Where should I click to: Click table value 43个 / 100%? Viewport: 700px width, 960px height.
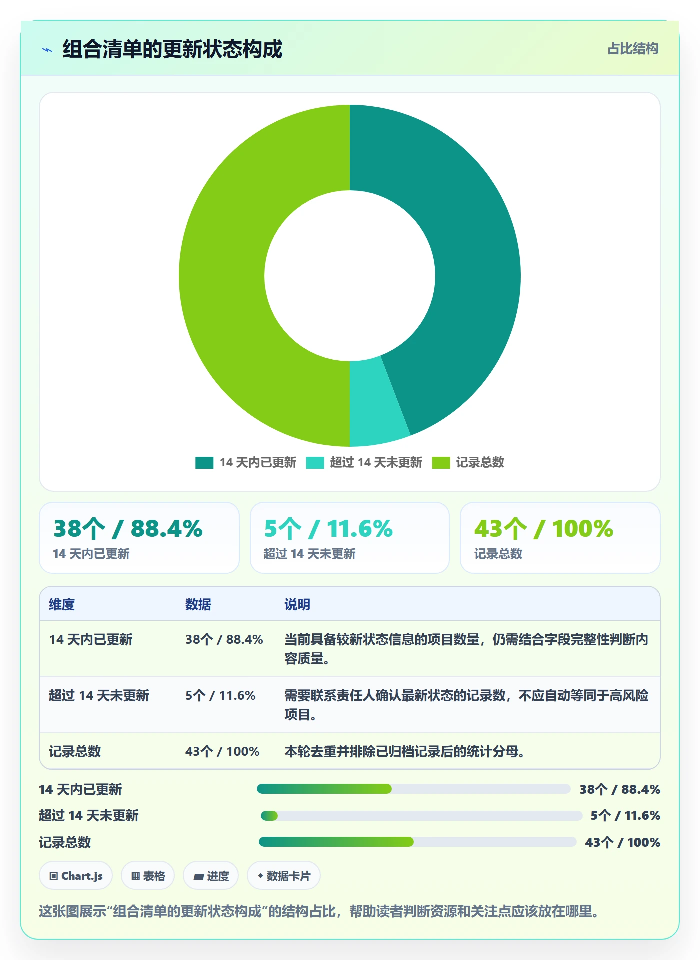point(222,751)
